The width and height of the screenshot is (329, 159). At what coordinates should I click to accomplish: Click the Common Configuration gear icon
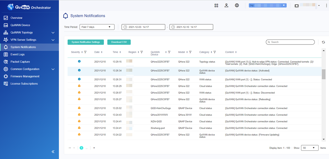[6, 69]
